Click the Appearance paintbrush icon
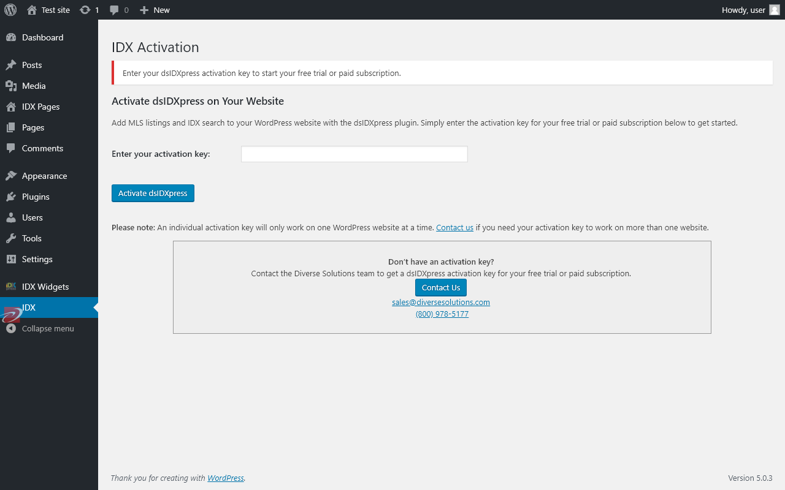This screenshot has height=490, width=785. pyautogui.click(x=11, y=176)
